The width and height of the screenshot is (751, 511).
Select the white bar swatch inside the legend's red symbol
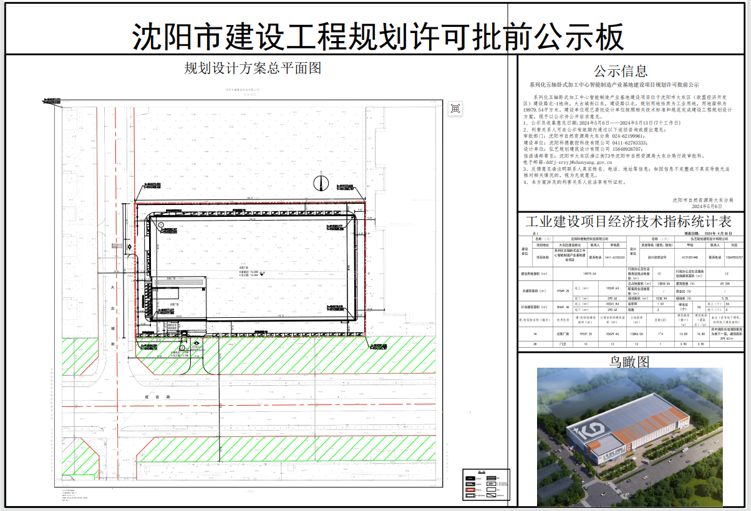point(470,490)
